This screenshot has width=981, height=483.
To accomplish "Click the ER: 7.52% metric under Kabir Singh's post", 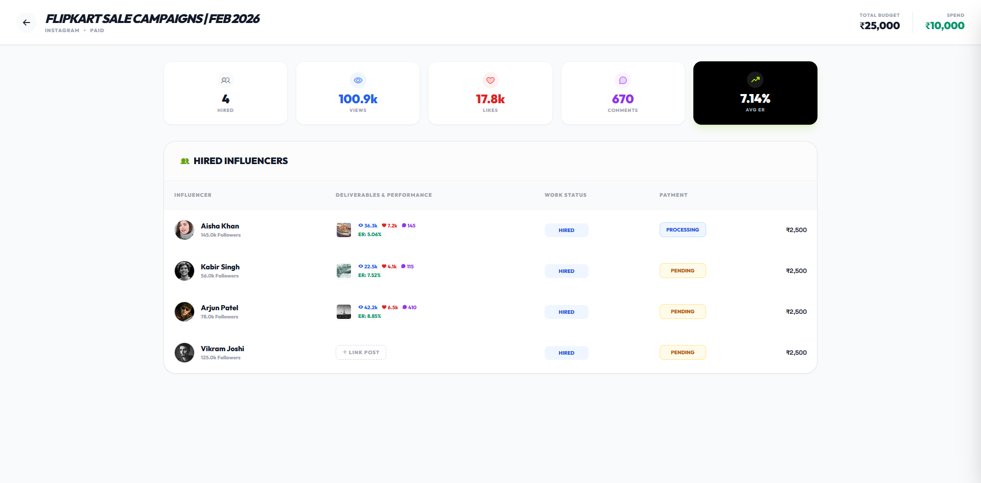I will pyautogui.click(x=370, y=275).
